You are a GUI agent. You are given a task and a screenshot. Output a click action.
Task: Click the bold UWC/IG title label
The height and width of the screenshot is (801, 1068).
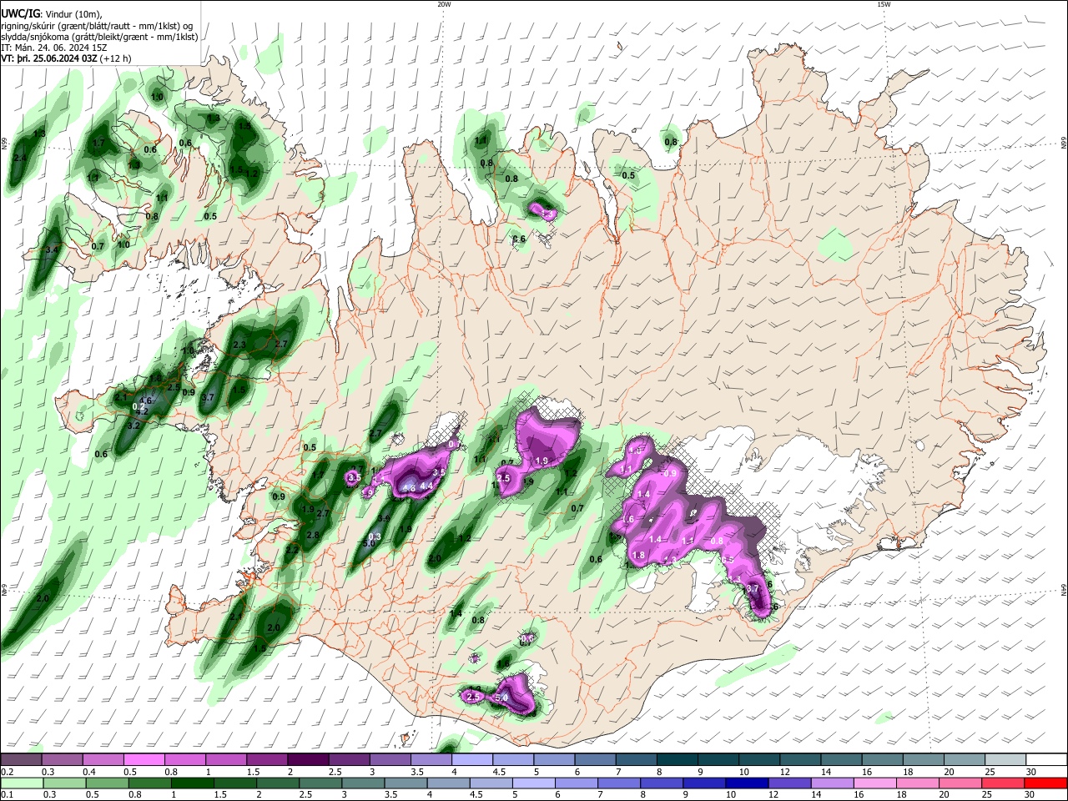click(x=20, y=13)
